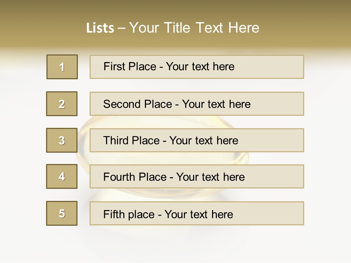Click the bold word Lists in title
This screenshot has height=263, width=351.
[x=100, y=28]
